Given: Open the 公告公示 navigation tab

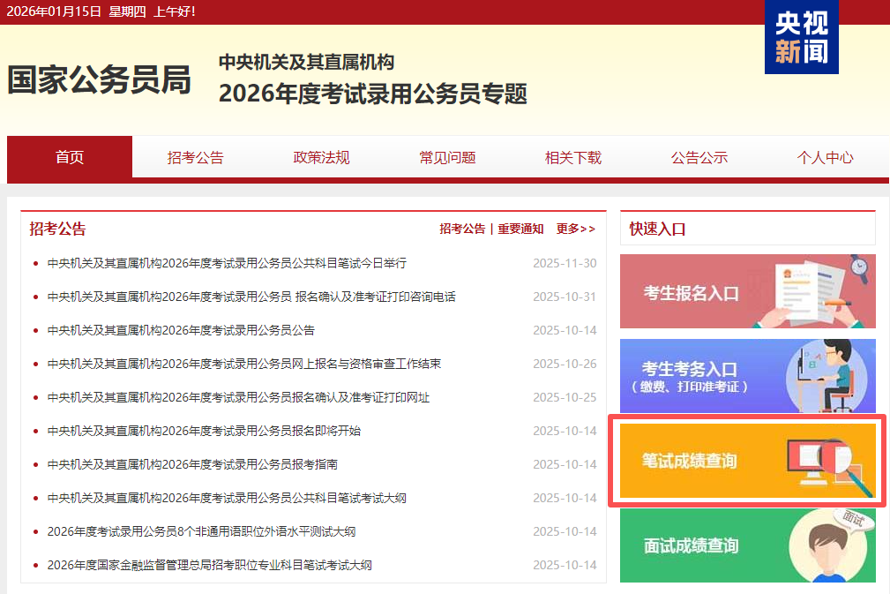Looking at the screenshot, I should (699, 158).
